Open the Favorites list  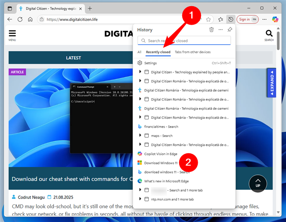[221, 19]
